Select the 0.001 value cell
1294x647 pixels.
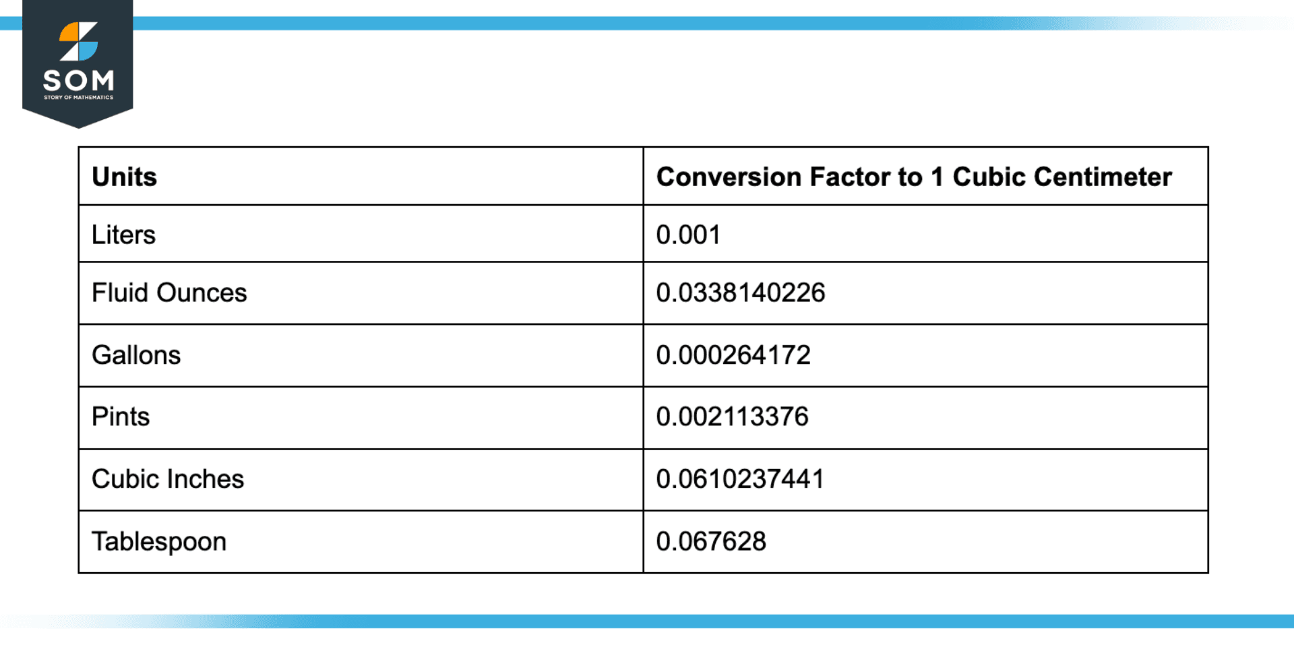[x=688, y=235]
